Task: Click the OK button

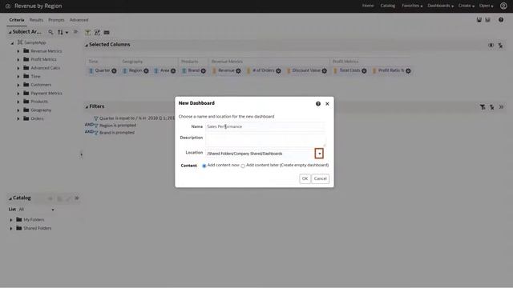Action: tap(305, 178)
